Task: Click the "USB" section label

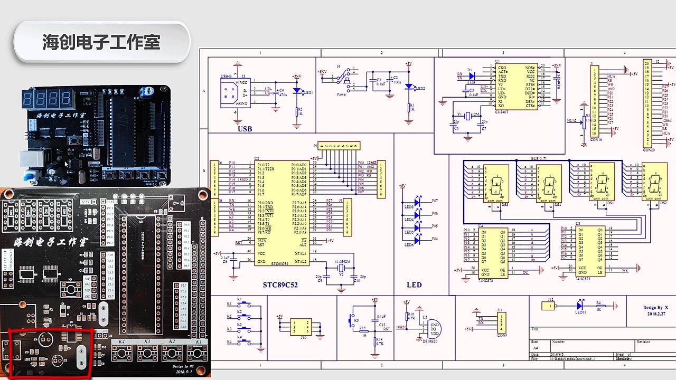Action: (245, 128)
